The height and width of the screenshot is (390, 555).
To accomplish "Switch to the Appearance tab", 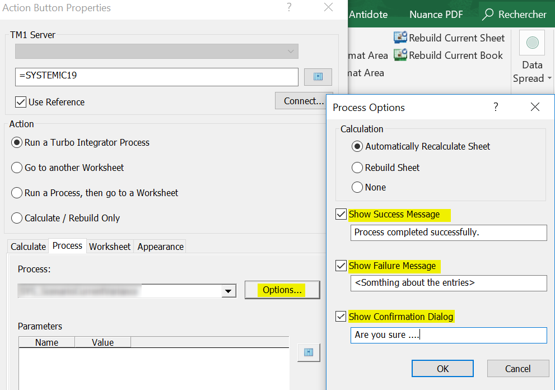I will [x=160, y=247].
